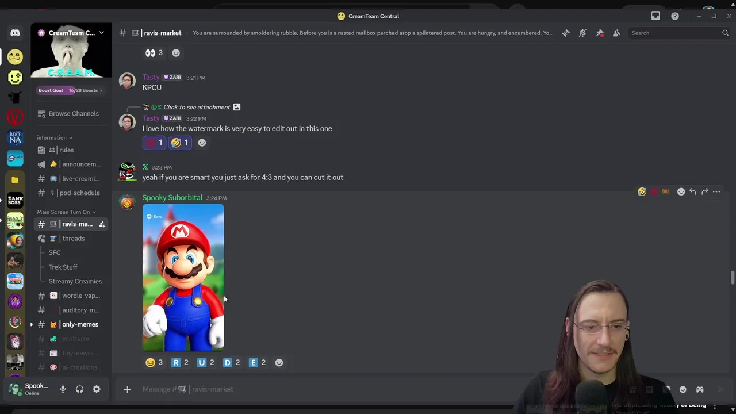Open the Streamy Creamies thread

point(75,281)
